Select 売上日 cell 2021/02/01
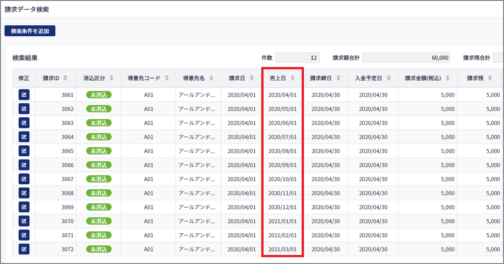Viewport: 504px width, 264px height. (283, 236)
